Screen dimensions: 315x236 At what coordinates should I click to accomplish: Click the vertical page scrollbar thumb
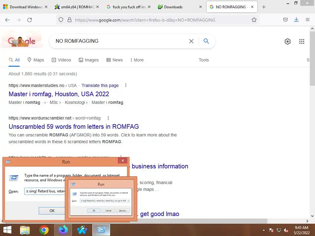[312, 58]
